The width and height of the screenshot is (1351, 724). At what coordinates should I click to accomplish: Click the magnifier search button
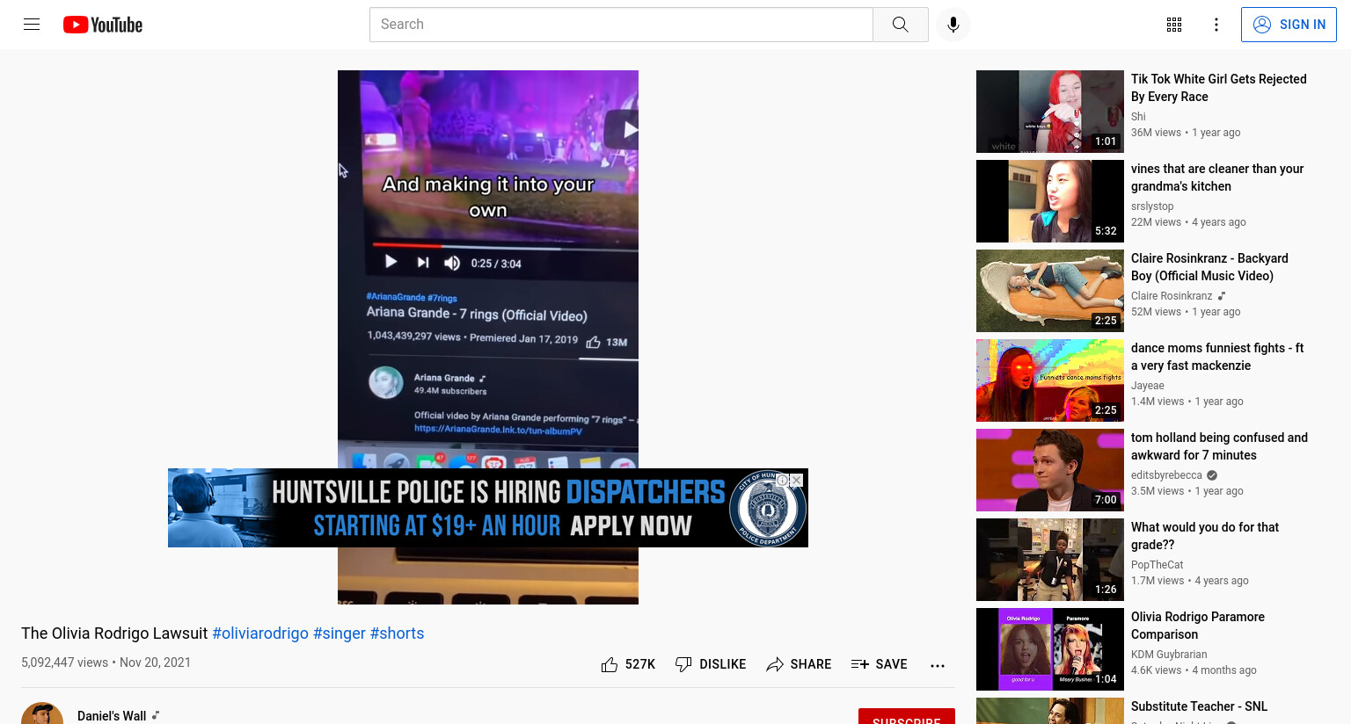(900, 25)
